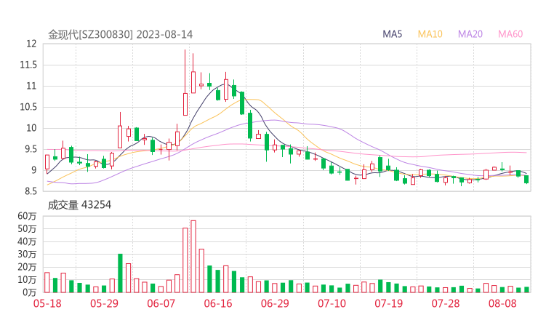Click the 07-10 date axis label

point(332,303)
